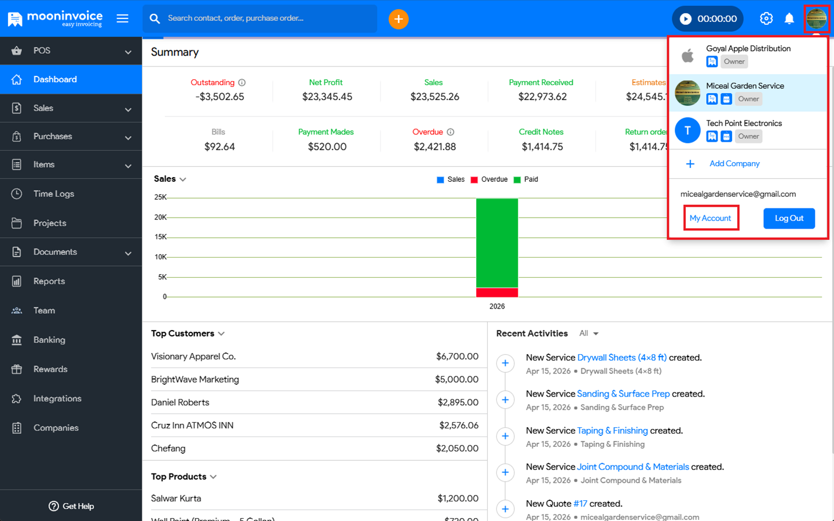Viewport: 834px width, 521px height.
Task: Click the Log Out button
Action: (789, 218)
